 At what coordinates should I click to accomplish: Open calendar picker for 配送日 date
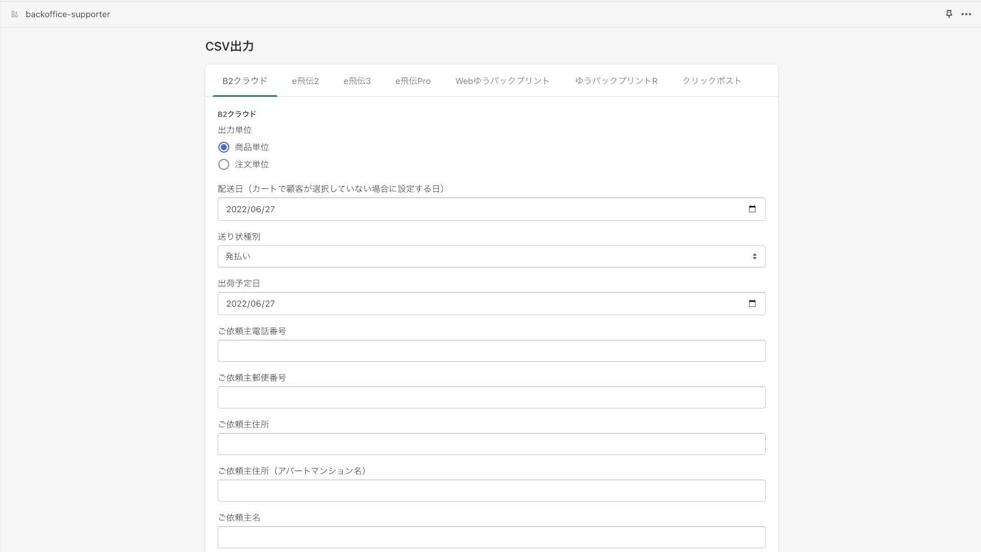[752, 209]
